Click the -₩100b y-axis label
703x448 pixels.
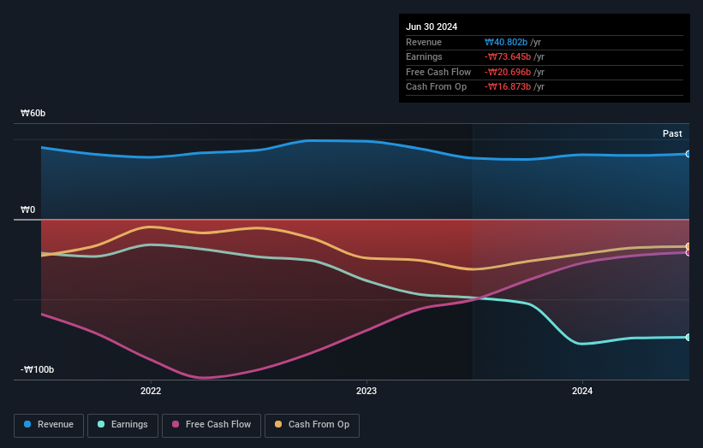click(37, 369)
